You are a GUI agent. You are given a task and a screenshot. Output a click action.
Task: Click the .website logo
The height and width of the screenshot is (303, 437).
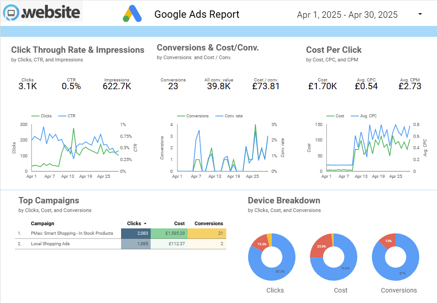(42, 12)
